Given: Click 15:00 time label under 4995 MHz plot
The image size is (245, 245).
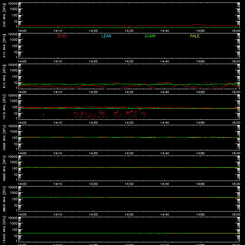Looking at the screenshot, I should coord(236,184).
